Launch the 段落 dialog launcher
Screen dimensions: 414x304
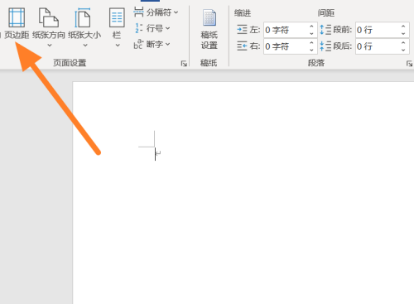point(409,64)
